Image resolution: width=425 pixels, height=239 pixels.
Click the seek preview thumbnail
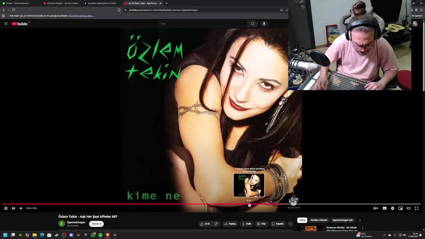(249, 185)
